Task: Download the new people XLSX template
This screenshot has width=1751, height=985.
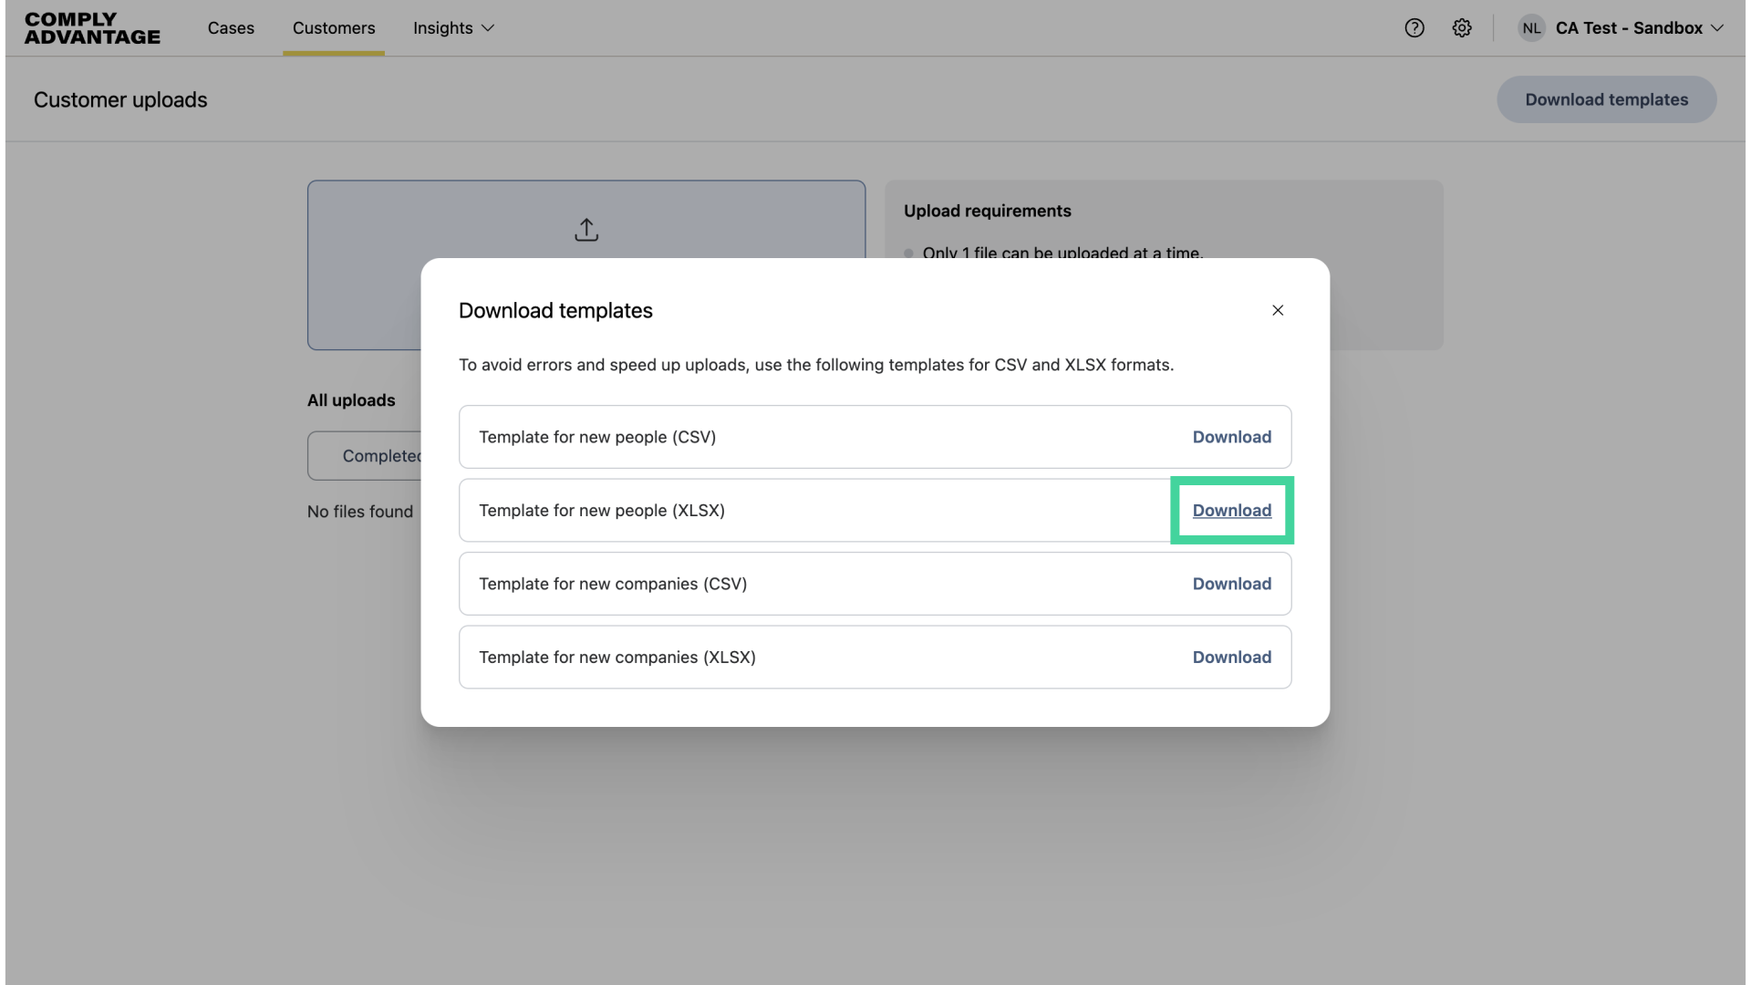Action: [x=1231, y=511]
